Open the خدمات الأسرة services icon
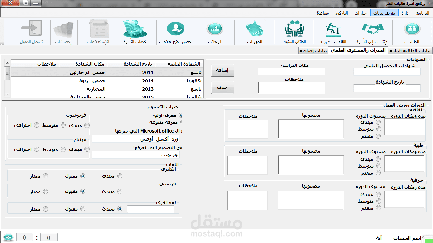 pyautogui.click(x=135, y=32)
